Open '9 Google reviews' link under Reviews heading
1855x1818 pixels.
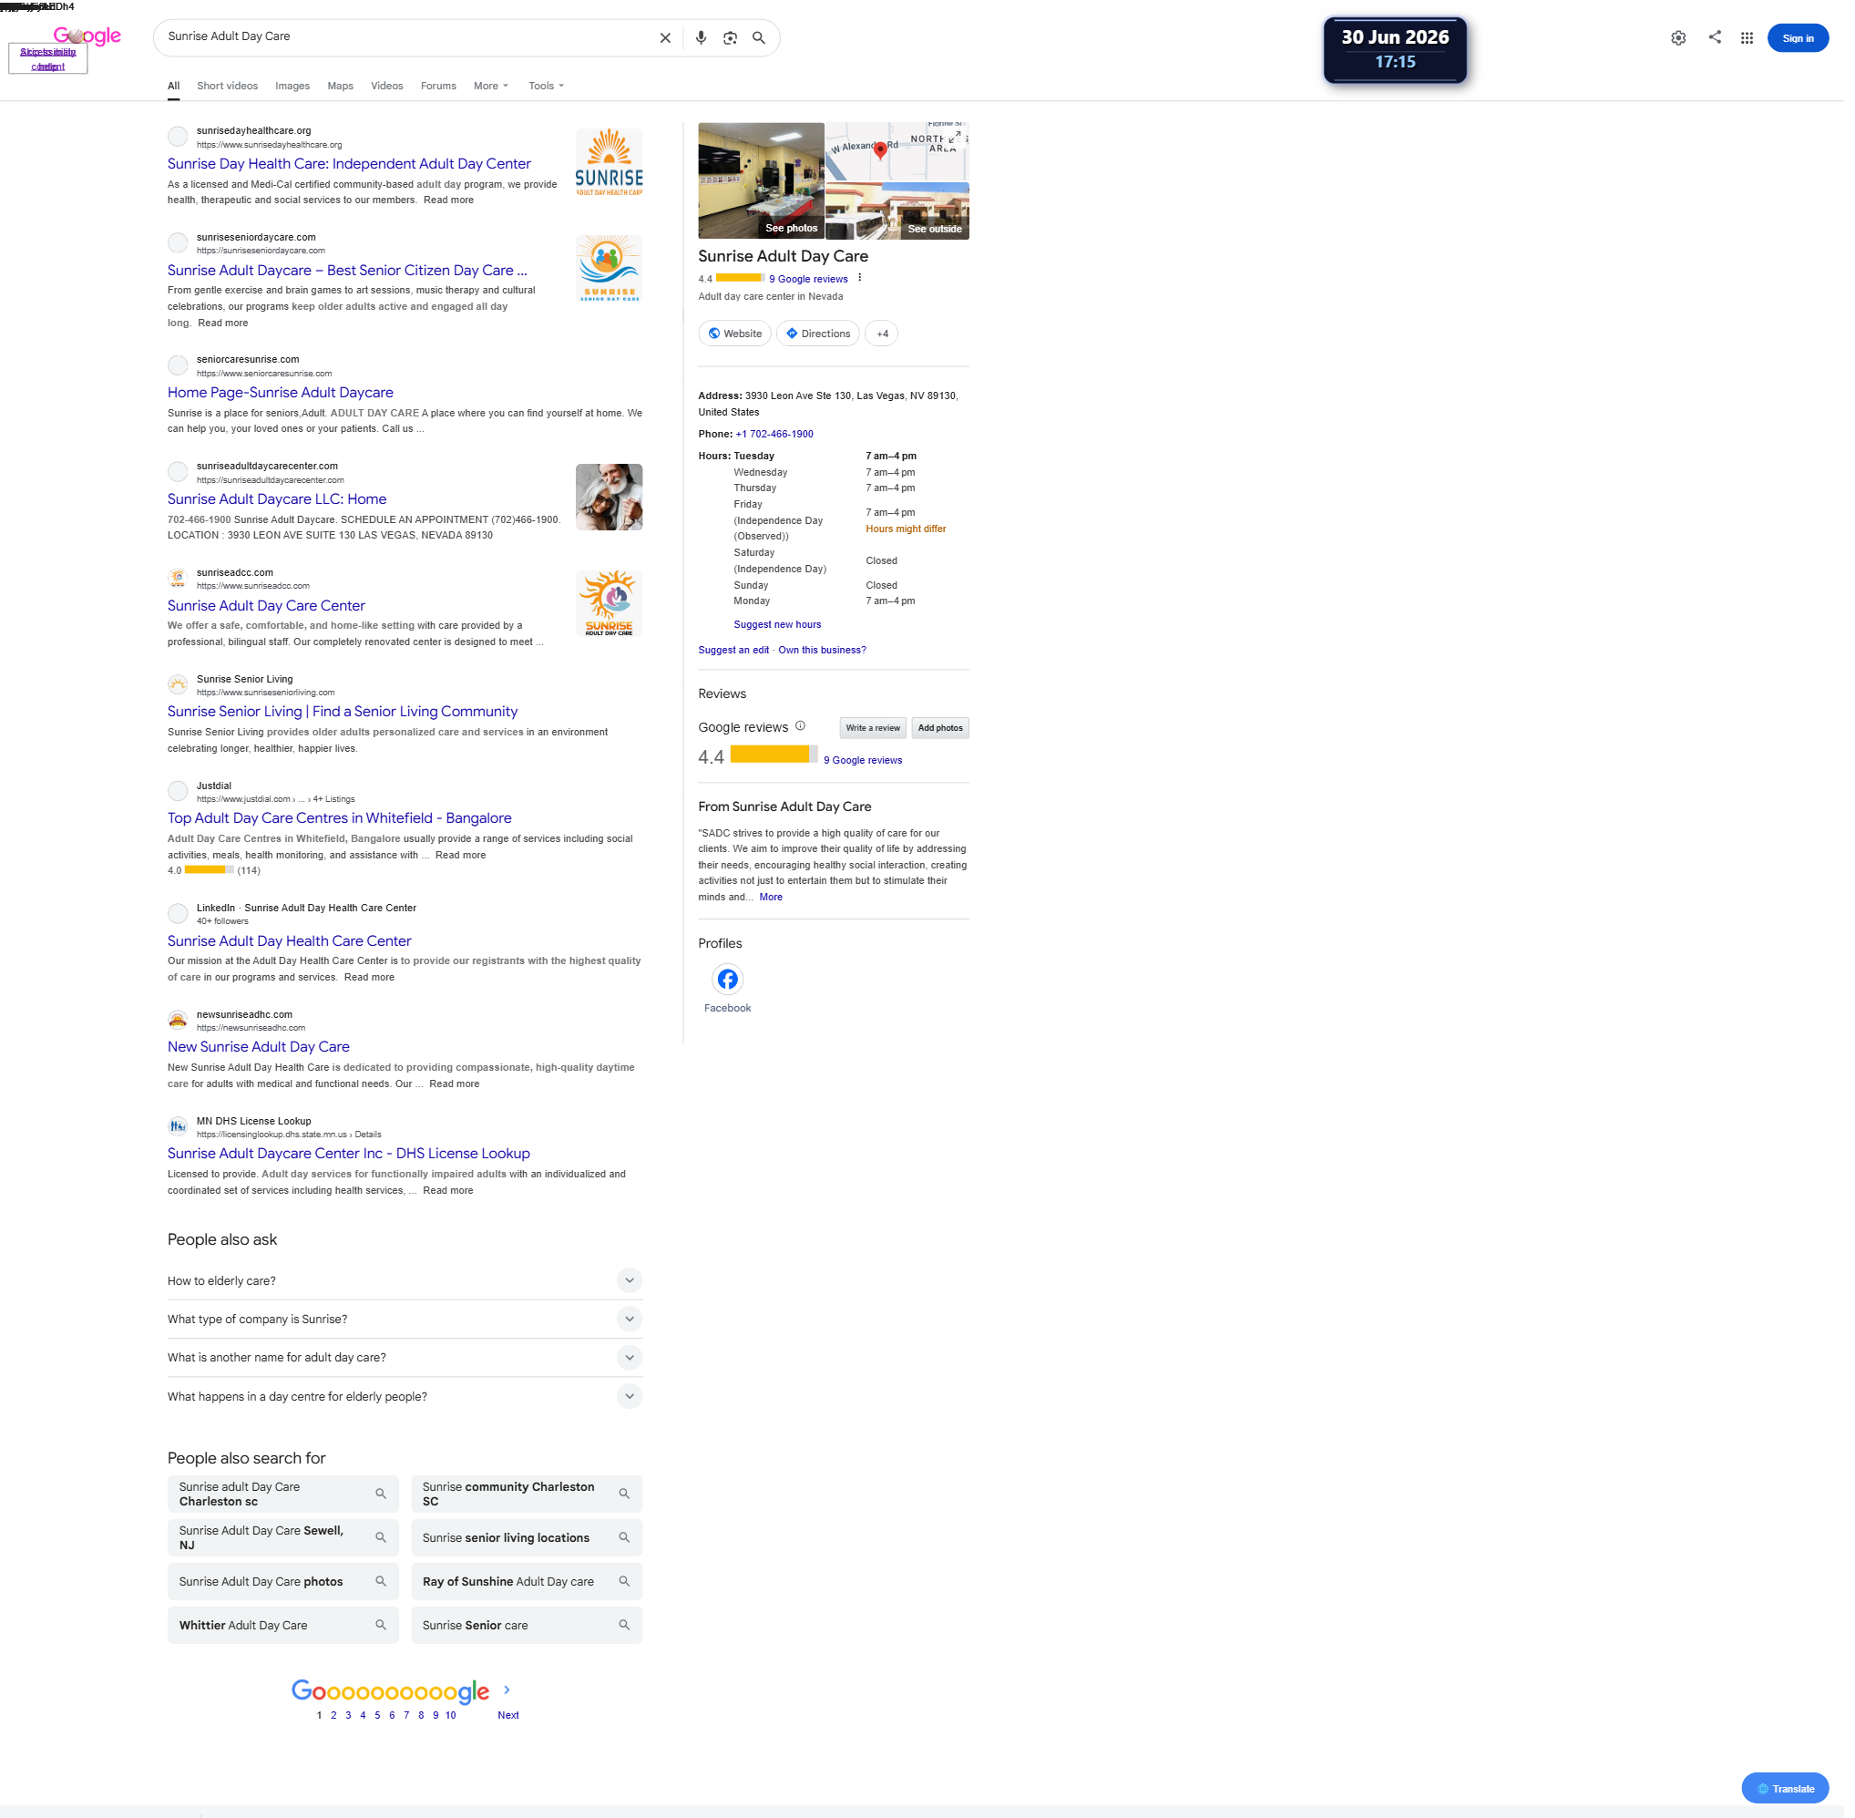click(x=862, y=760)
